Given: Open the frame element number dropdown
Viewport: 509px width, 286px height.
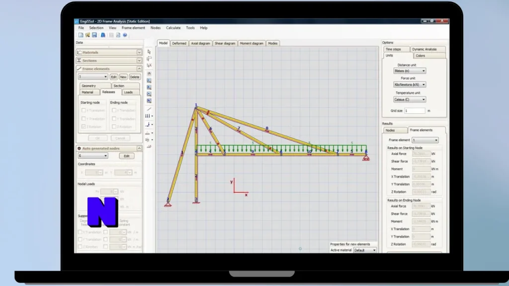Looking at the screenshot, I should click(93, 77).
